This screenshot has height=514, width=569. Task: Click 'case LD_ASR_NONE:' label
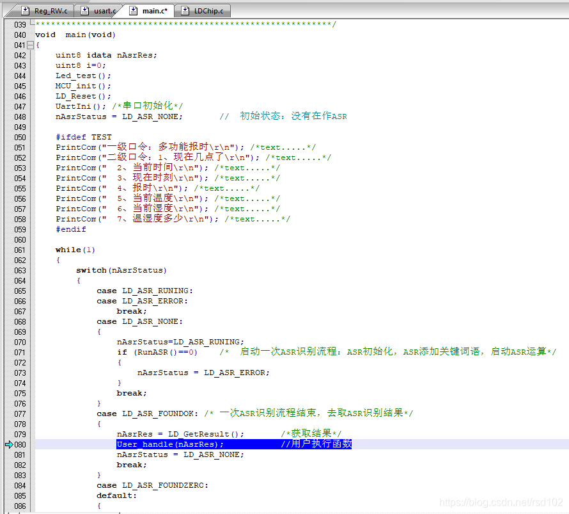140,321
